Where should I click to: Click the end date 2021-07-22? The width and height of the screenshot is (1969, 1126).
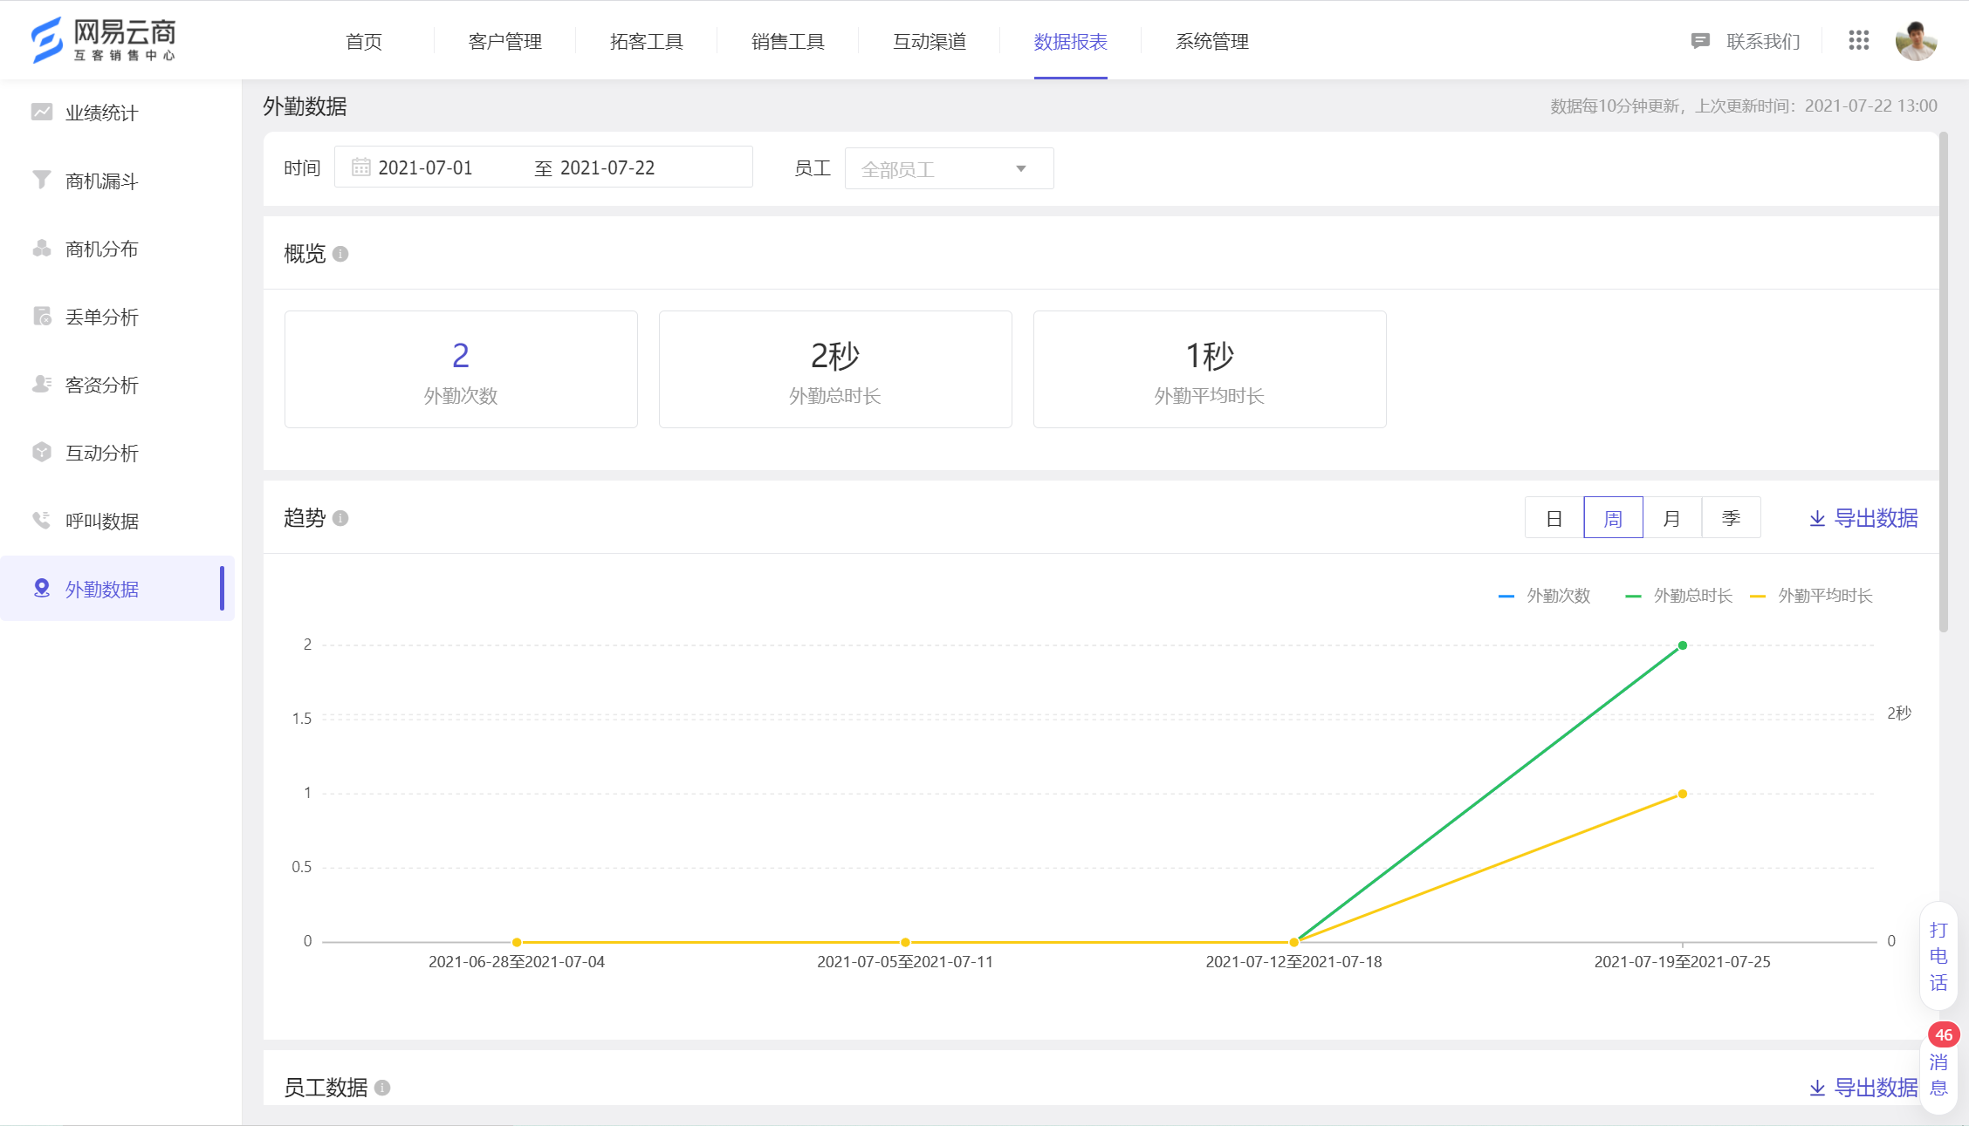click(607, 167)
